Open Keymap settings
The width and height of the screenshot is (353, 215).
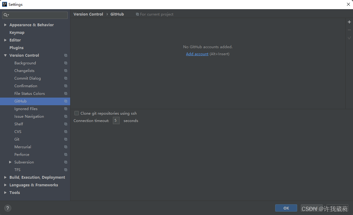tap(17, 32)
